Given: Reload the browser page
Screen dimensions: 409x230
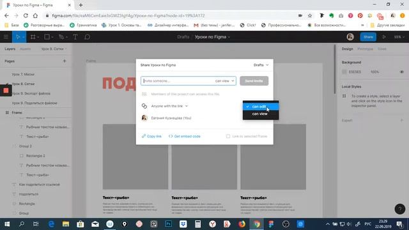Looking at the screenshot, I should click(26, 15).
